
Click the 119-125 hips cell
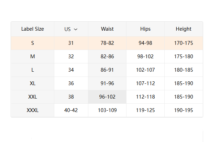145,110
